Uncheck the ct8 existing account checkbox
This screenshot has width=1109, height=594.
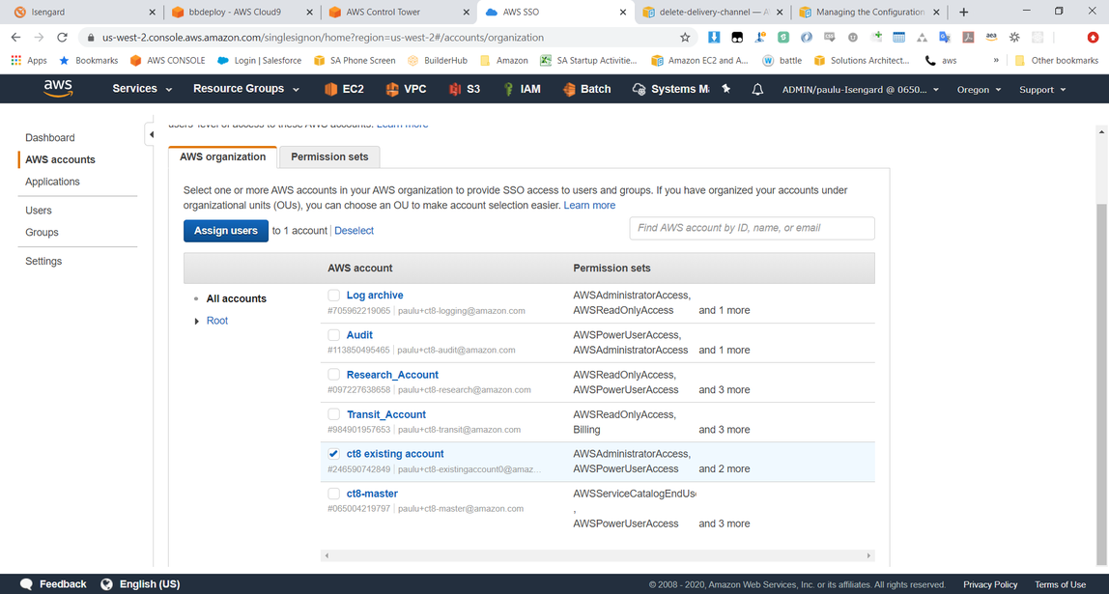[x=334, y=454]
